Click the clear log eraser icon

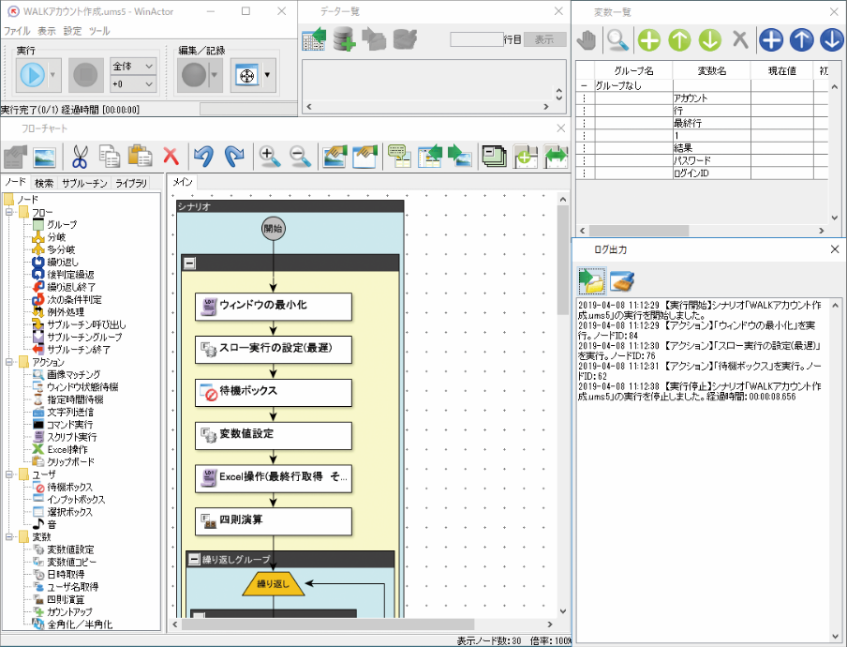pyautogui.click(x=622, y=281)
